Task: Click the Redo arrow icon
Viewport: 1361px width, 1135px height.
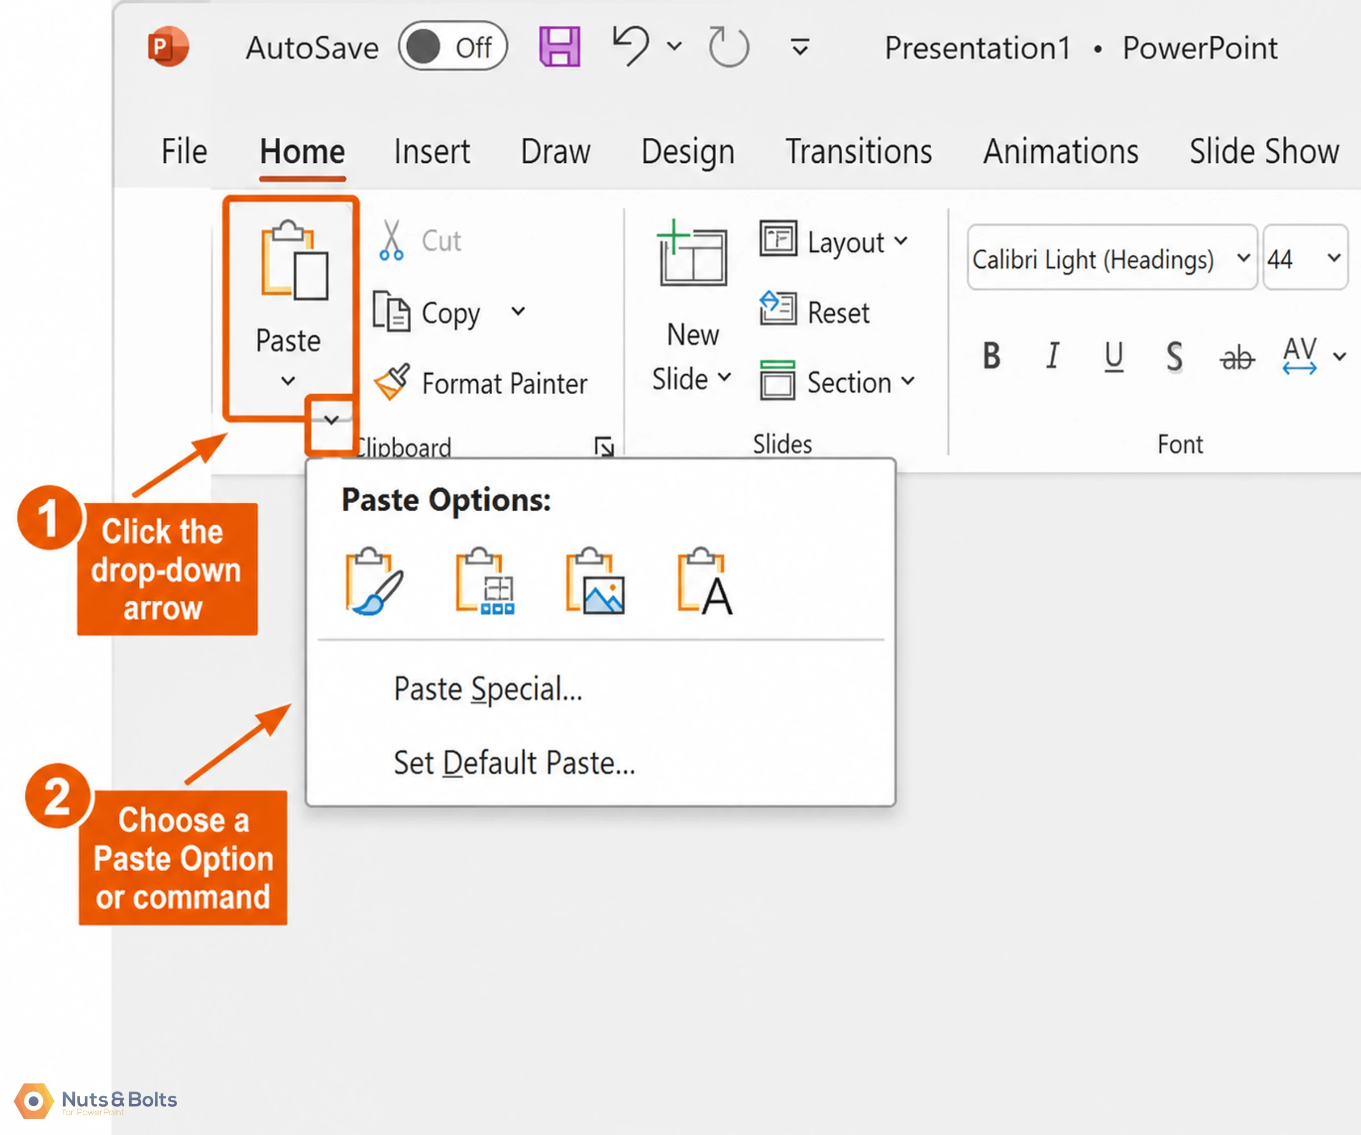Action: (x=729, y=47)
